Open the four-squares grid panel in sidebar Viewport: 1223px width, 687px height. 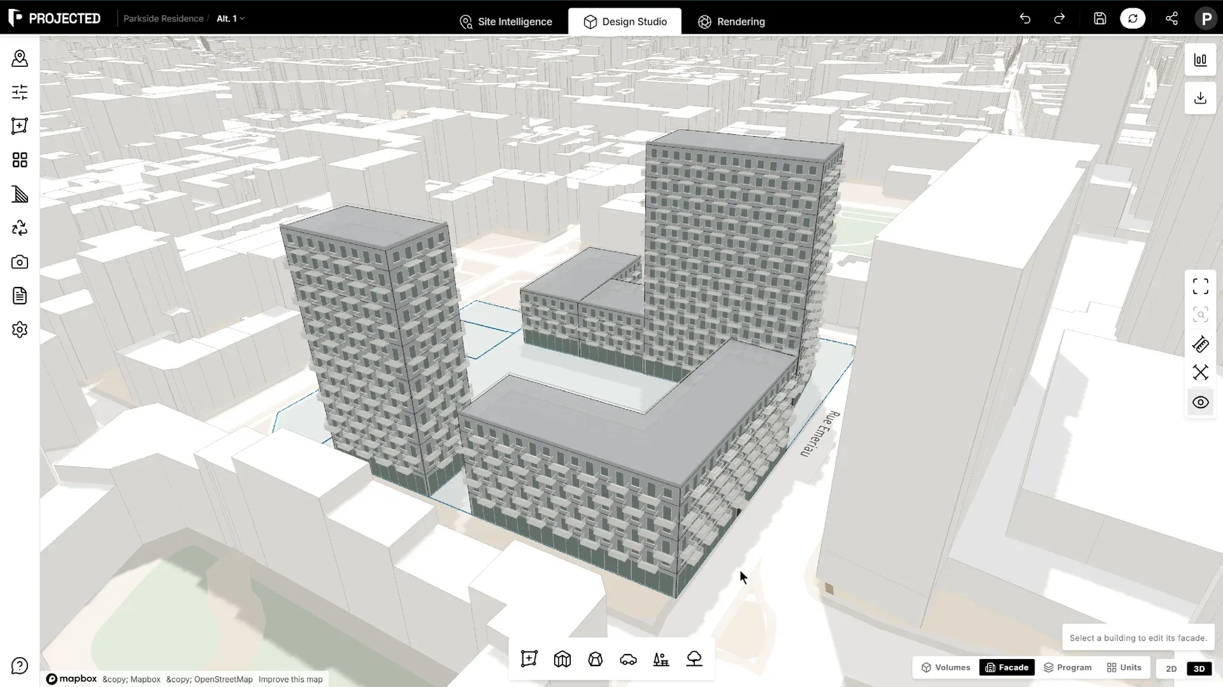(x=20, y=160)
